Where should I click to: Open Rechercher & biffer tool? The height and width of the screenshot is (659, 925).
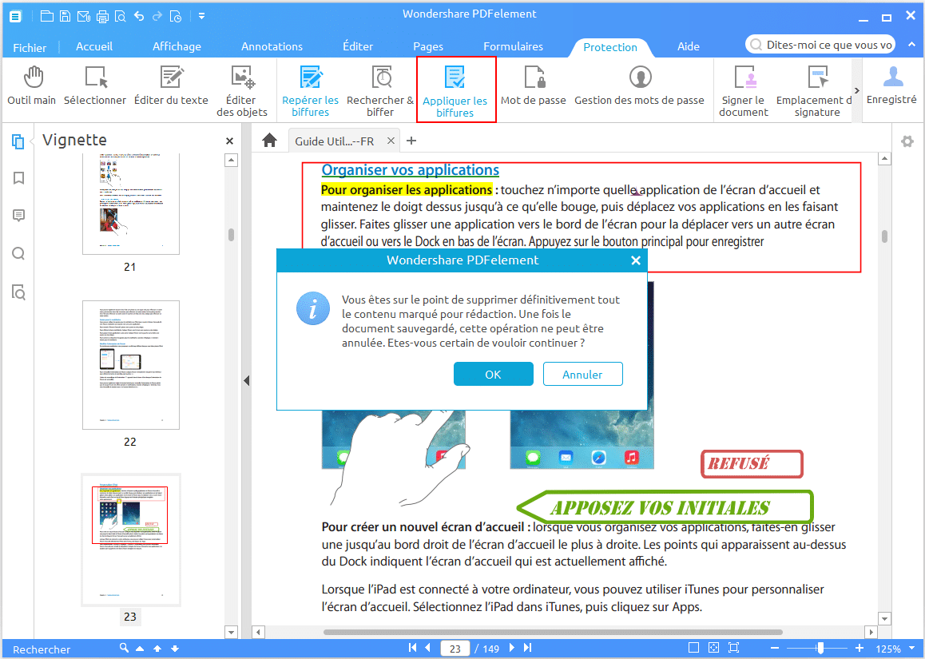coord(380,91)
